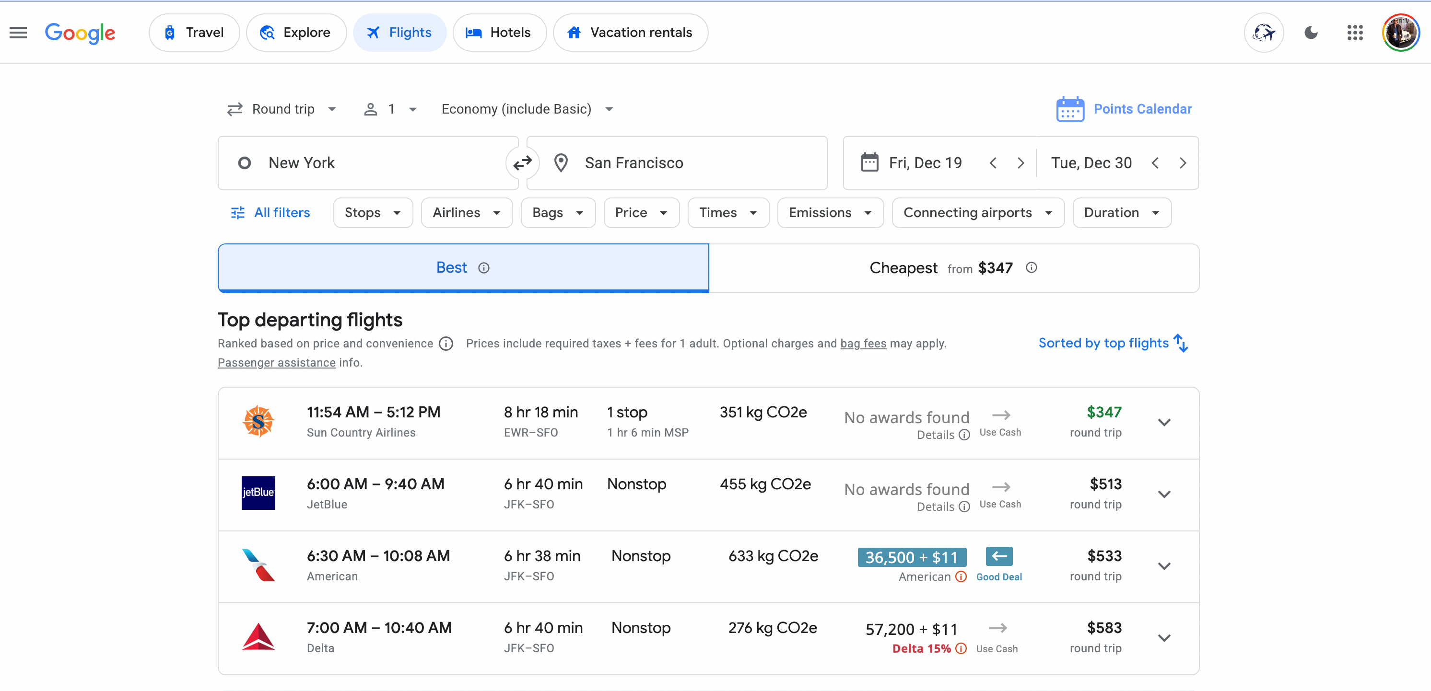This screenshot has width=1431, height=691.
Task: Go to the Hotels tab
Action: 499,33
